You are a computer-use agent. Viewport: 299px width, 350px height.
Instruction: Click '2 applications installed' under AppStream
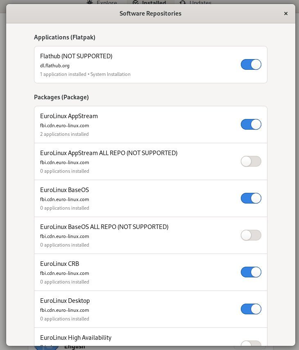click(x=64, y=134)
